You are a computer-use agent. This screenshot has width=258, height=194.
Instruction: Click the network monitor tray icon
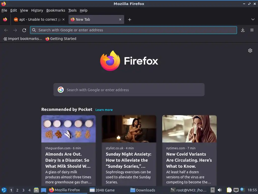coord(236,190)
